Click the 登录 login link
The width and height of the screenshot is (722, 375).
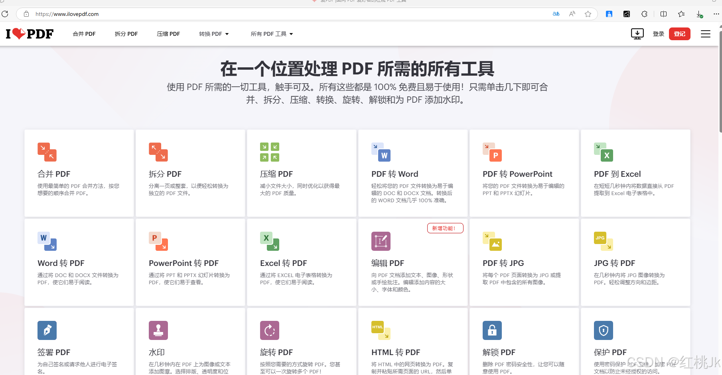pos(658,34)
